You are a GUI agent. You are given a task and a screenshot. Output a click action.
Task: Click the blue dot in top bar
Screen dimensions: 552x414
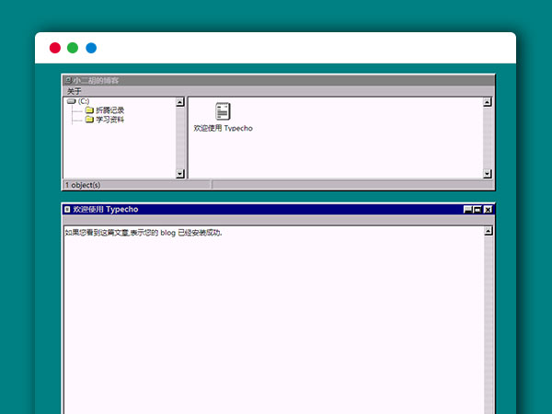(x=91, y=48)
